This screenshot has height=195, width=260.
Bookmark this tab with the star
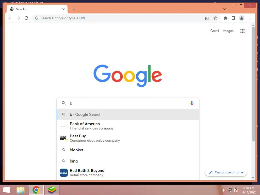pos(215,18)
